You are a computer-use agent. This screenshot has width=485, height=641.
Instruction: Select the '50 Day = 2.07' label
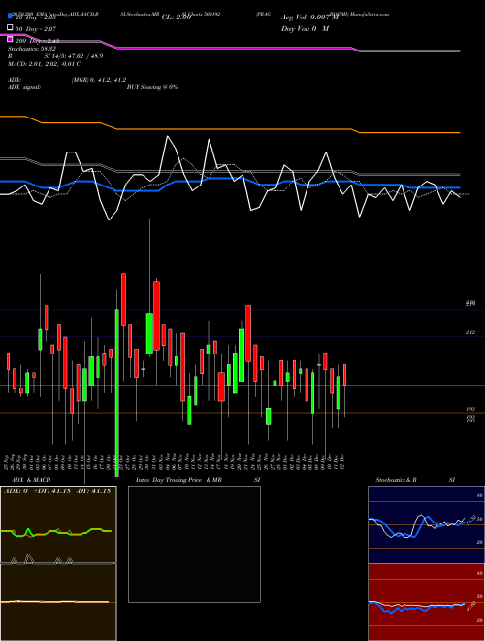point(36,29)
